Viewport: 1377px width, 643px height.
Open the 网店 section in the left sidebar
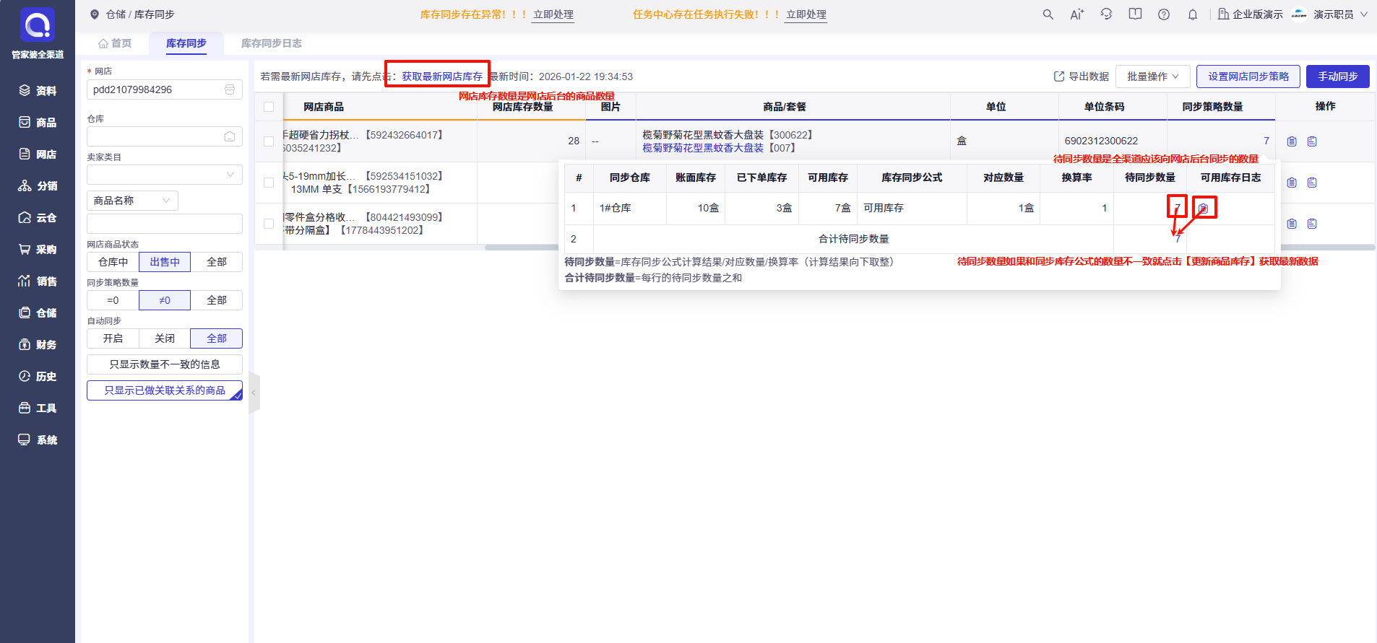point(38,154)
